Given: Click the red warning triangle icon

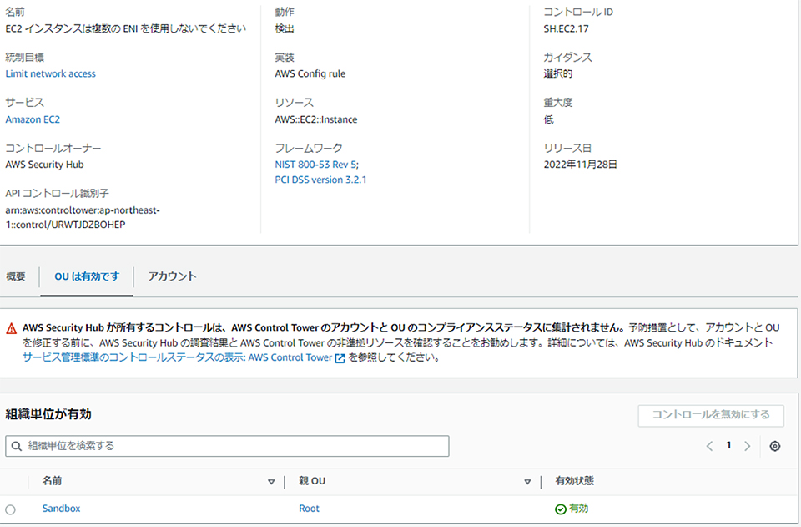Looking at the screenshot, I should click(x=11, y=329).
